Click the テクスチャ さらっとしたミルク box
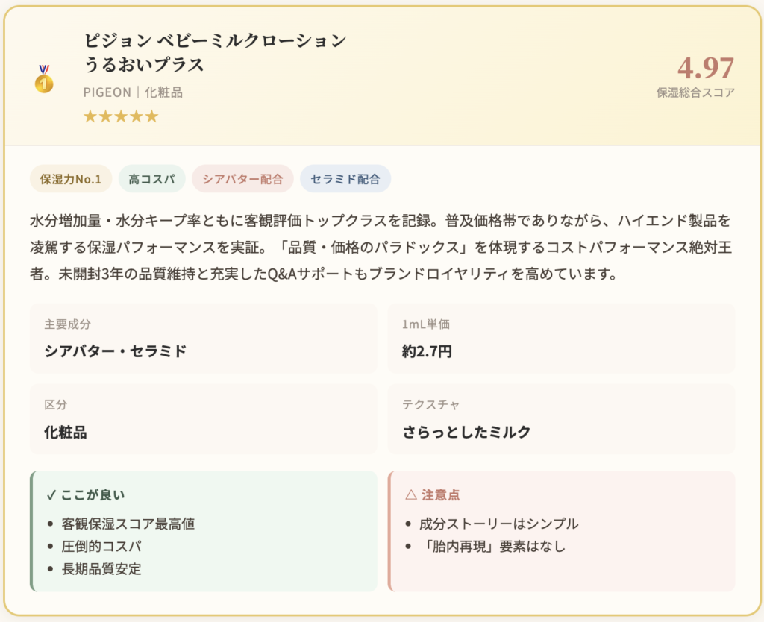The height and width of the screenshot is (622, 764). coord(561,419)
